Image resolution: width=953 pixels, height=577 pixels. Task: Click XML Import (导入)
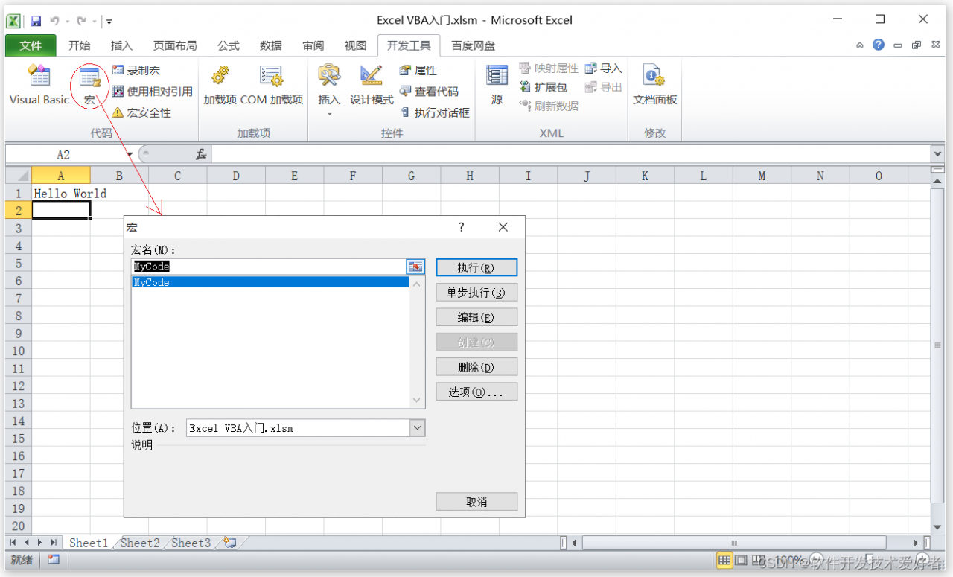tap(603, 68)
